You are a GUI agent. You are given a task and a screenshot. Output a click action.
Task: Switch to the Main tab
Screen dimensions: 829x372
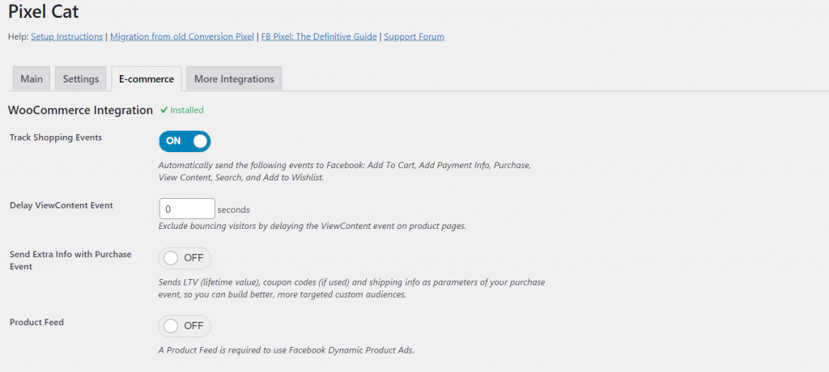click(32, 78)
